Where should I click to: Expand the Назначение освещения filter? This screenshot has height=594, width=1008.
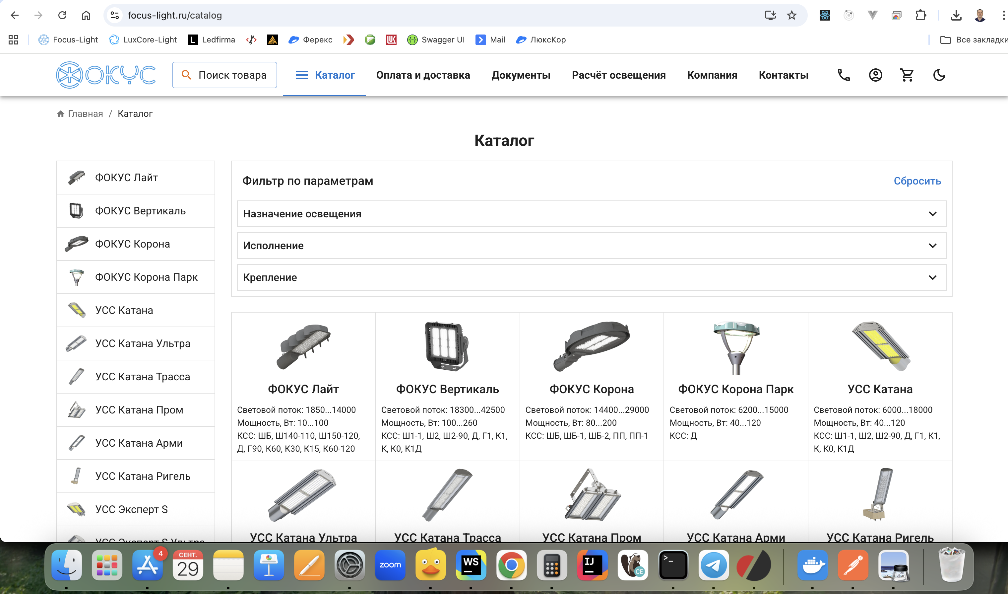[x=591, y=214]
